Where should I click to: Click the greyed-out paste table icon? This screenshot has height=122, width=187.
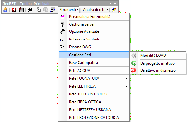tap(46, 10)
